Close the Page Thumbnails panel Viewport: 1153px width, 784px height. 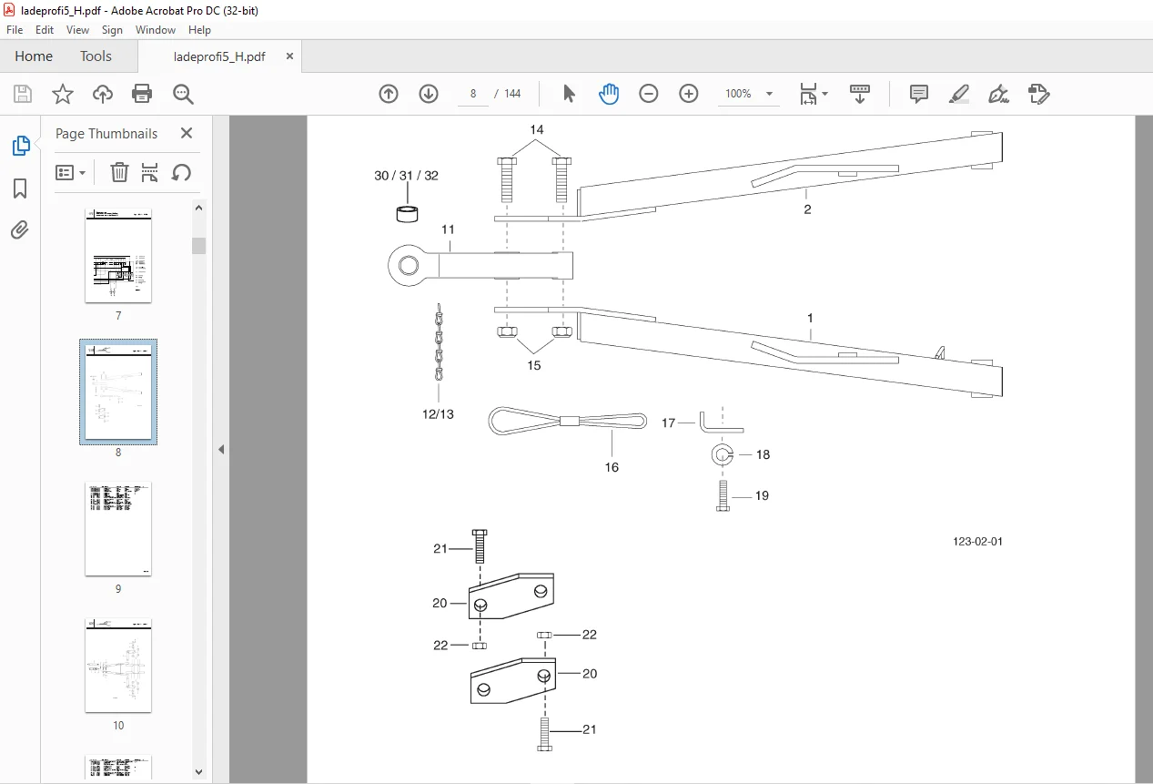click(x=187, y=133)
